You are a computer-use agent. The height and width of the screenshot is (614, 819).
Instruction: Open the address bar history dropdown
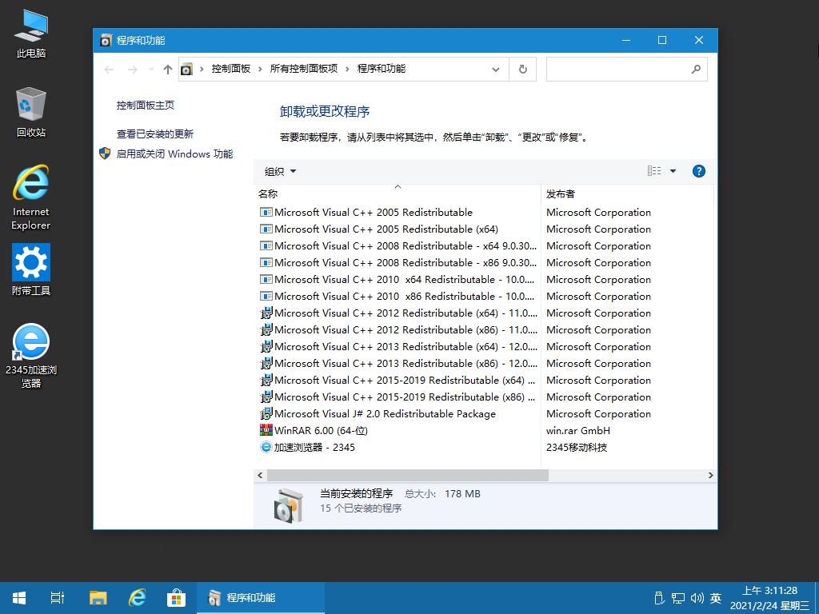[496, 69]
